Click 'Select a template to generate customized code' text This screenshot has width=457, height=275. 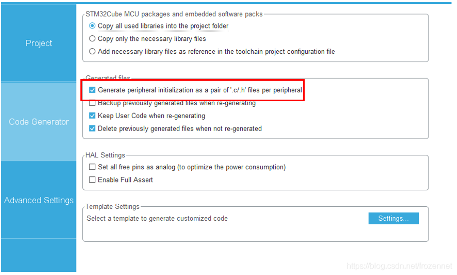click(157, 219)
